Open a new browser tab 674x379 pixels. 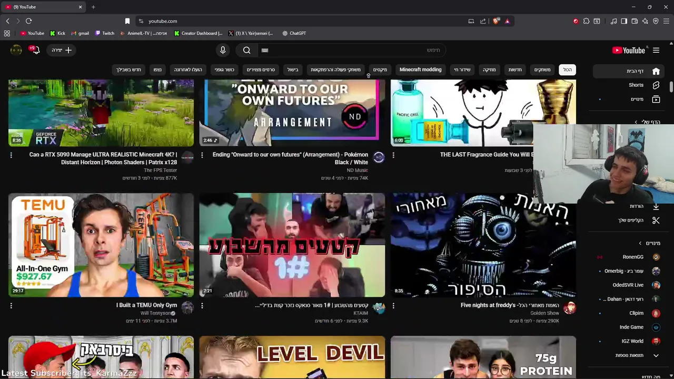click(x=93, y=7)
